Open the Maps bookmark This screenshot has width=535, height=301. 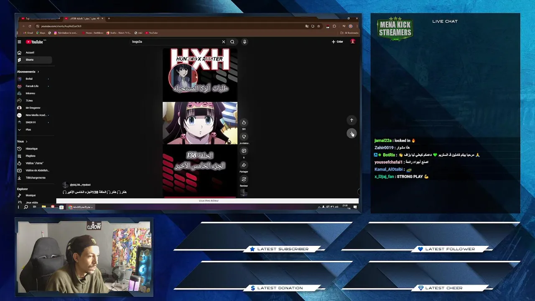[41, 33]
